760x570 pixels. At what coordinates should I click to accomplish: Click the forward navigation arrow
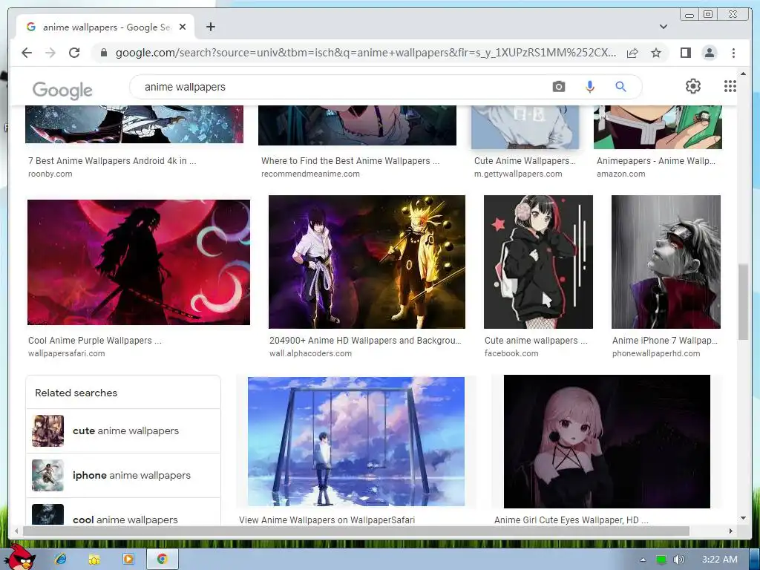50,53
